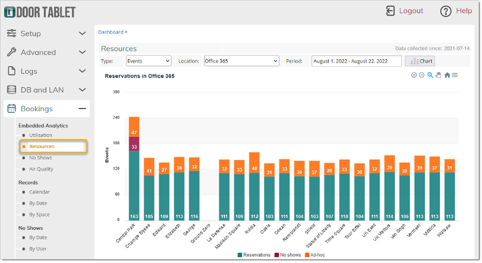The image size is (482, 263).
Task: Click the Logout link
Action: [x=411, y=11]
